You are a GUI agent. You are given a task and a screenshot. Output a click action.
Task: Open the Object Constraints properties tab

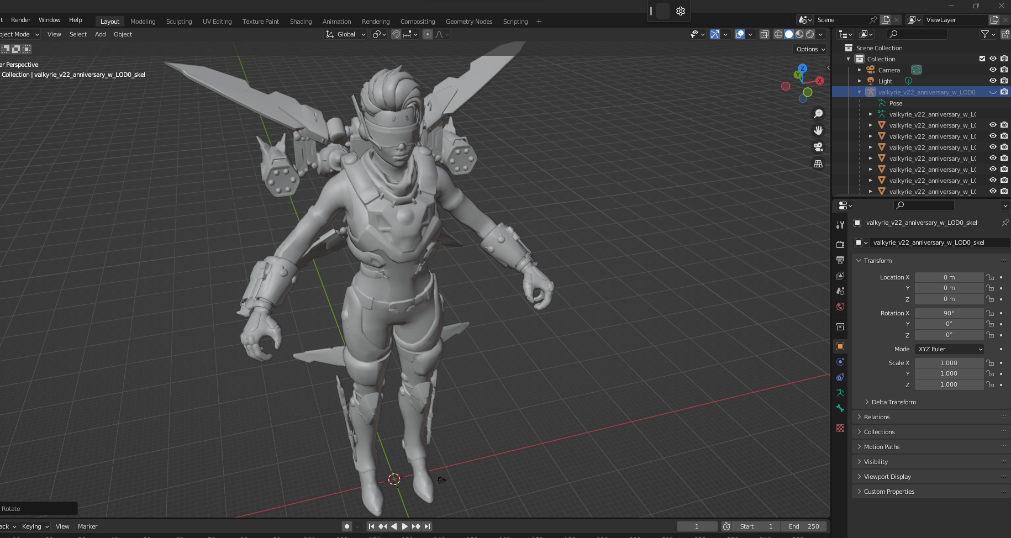click(x=840, y=377)
